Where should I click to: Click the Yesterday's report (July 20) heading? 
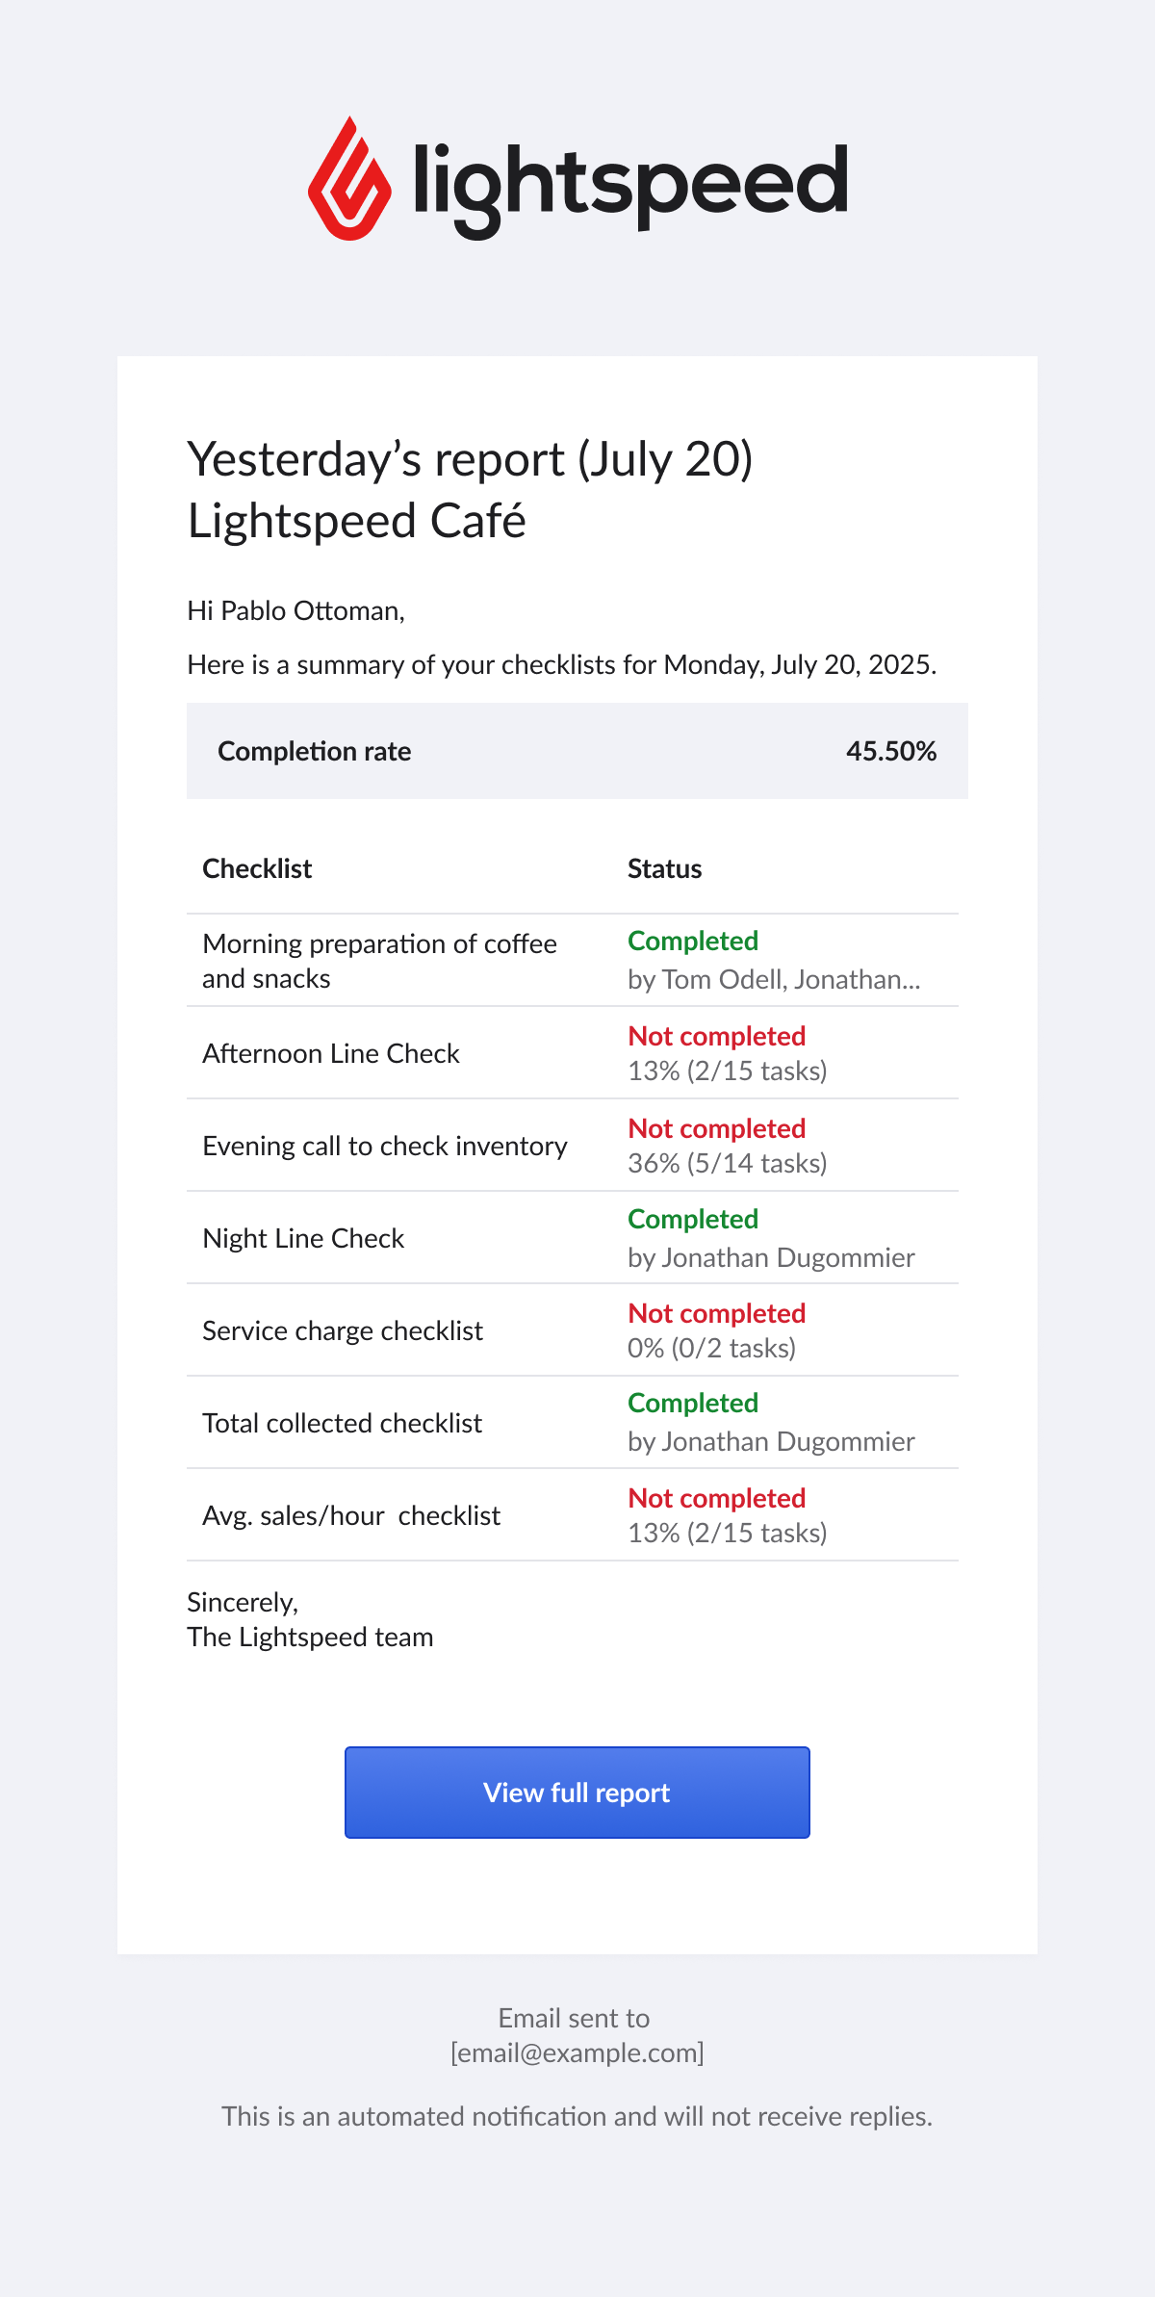pos(470,458)
